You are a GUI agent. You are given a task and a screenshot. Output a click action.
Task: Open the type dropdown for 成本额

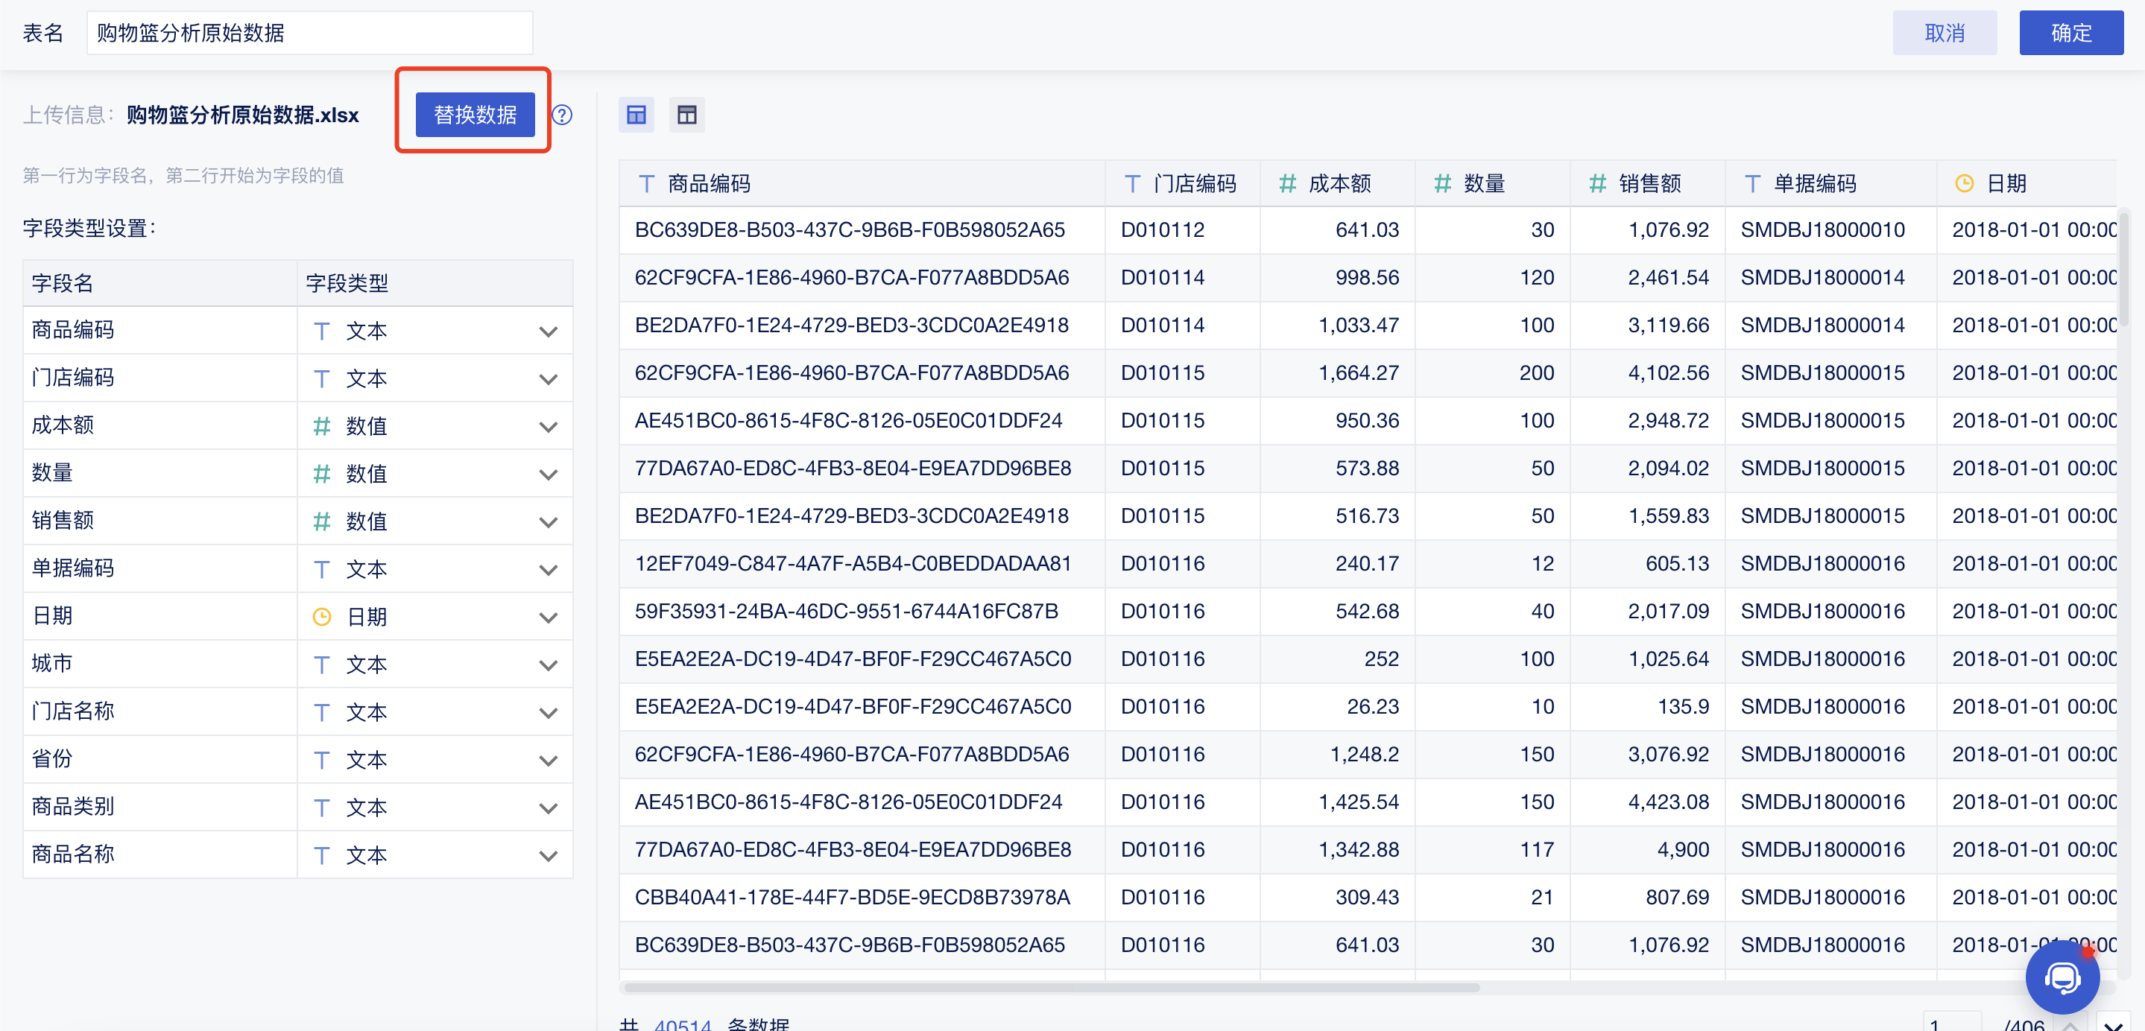[x=547, y=427]
